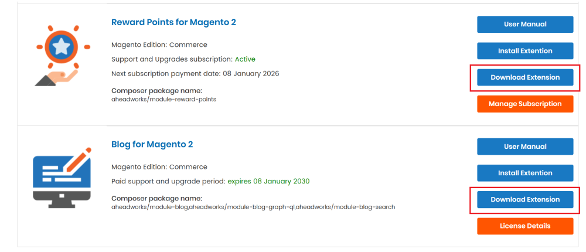Screen dimensions: 586x252
Task: Download Extension for Blog for Magento 2
Action: point(525,200)
